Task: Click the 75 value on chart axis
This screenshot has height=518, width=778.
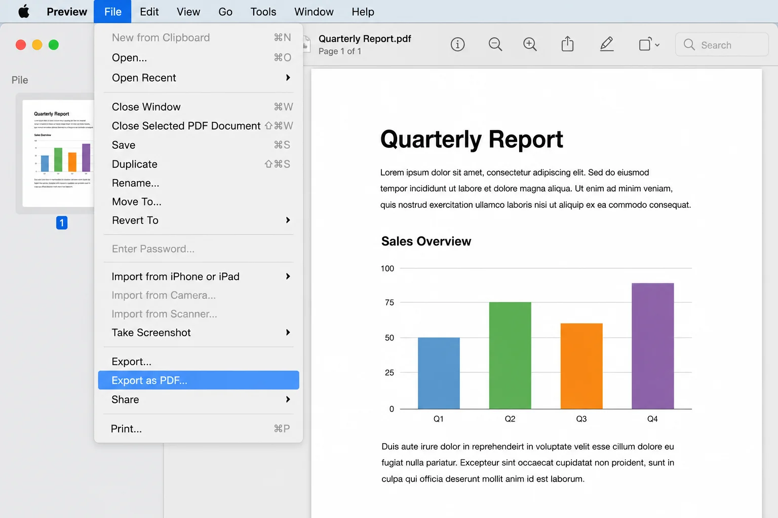Action: [390, 303]
